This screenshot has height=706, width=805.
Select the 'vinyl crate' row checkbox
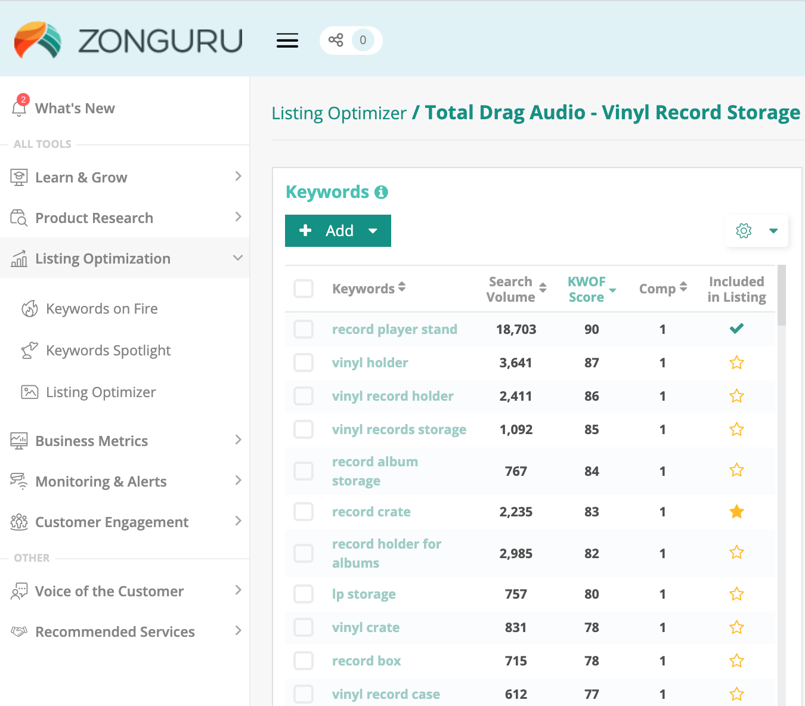304,627
